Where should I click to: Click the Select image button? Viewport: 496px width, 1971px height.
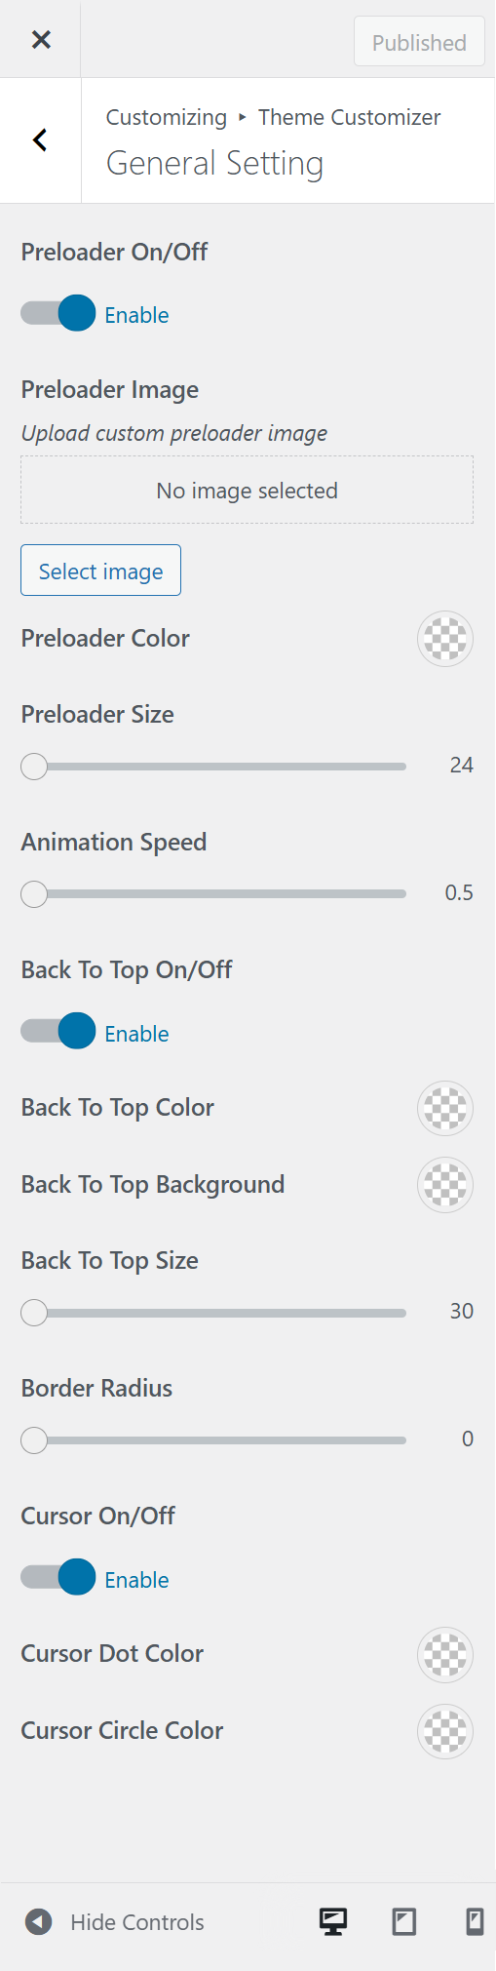click(100, 571)
